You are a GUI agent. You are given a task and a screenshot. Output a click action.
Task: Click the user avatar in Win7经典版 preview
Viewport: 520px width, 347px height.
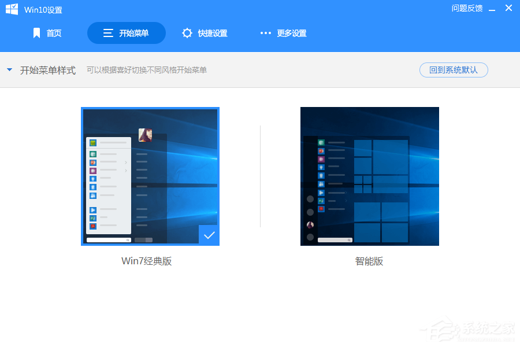145,134
